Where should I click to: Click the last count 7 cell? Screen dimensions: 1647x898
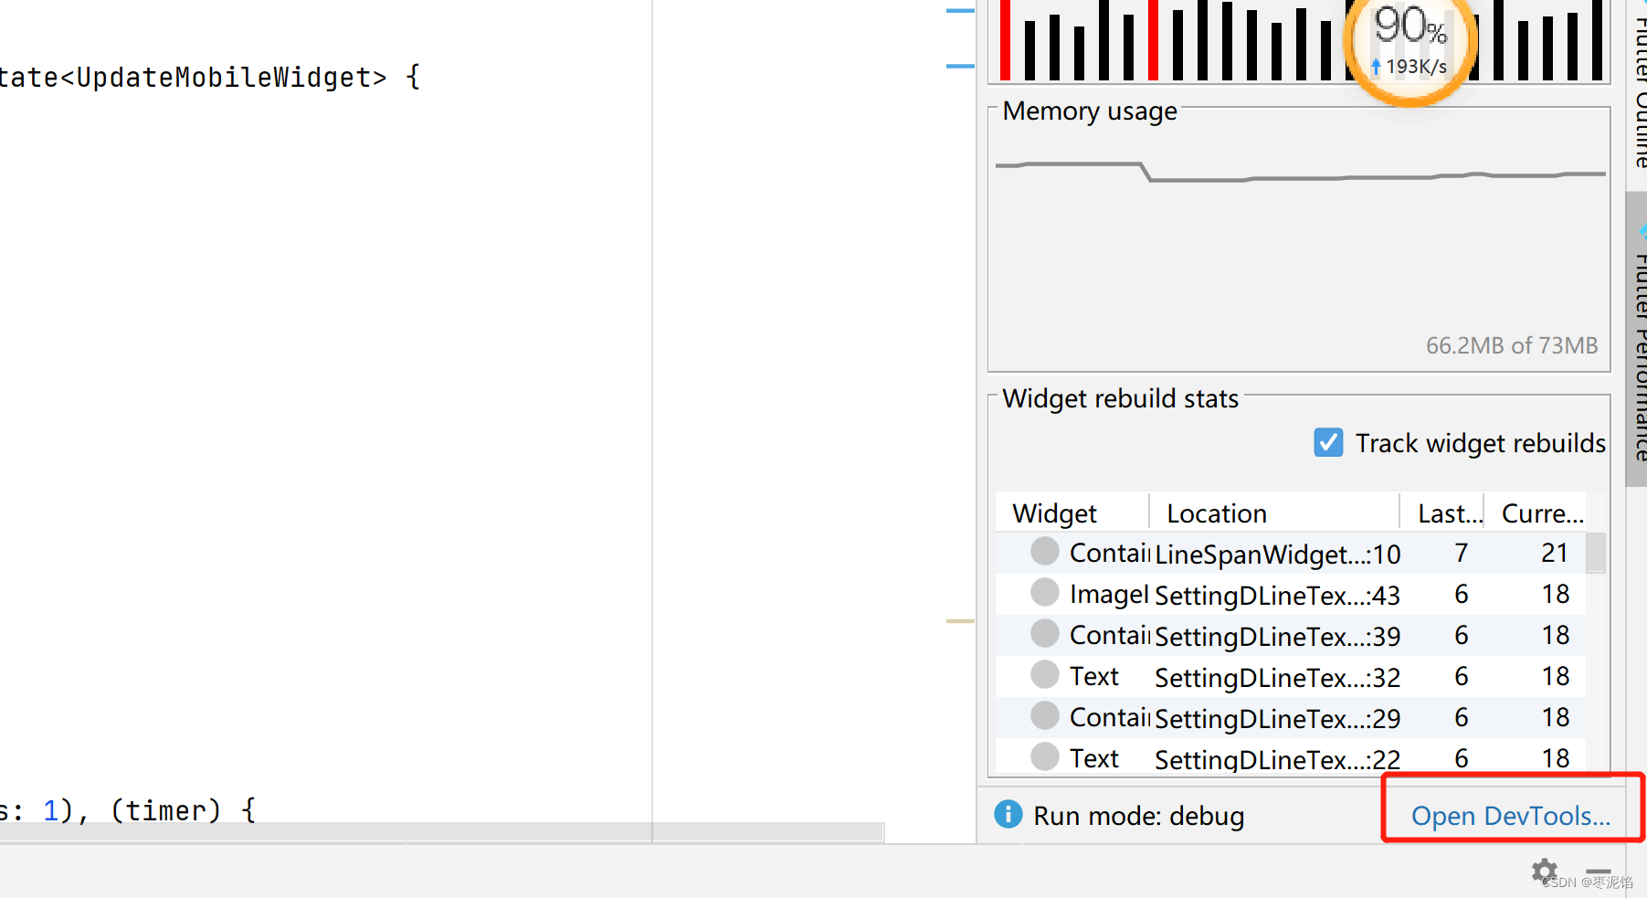click(x=1462, y=553)
